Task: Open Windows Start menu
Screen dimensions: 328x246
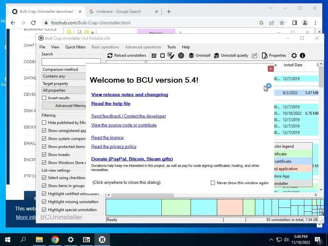Action: click(x=8, y=240)
